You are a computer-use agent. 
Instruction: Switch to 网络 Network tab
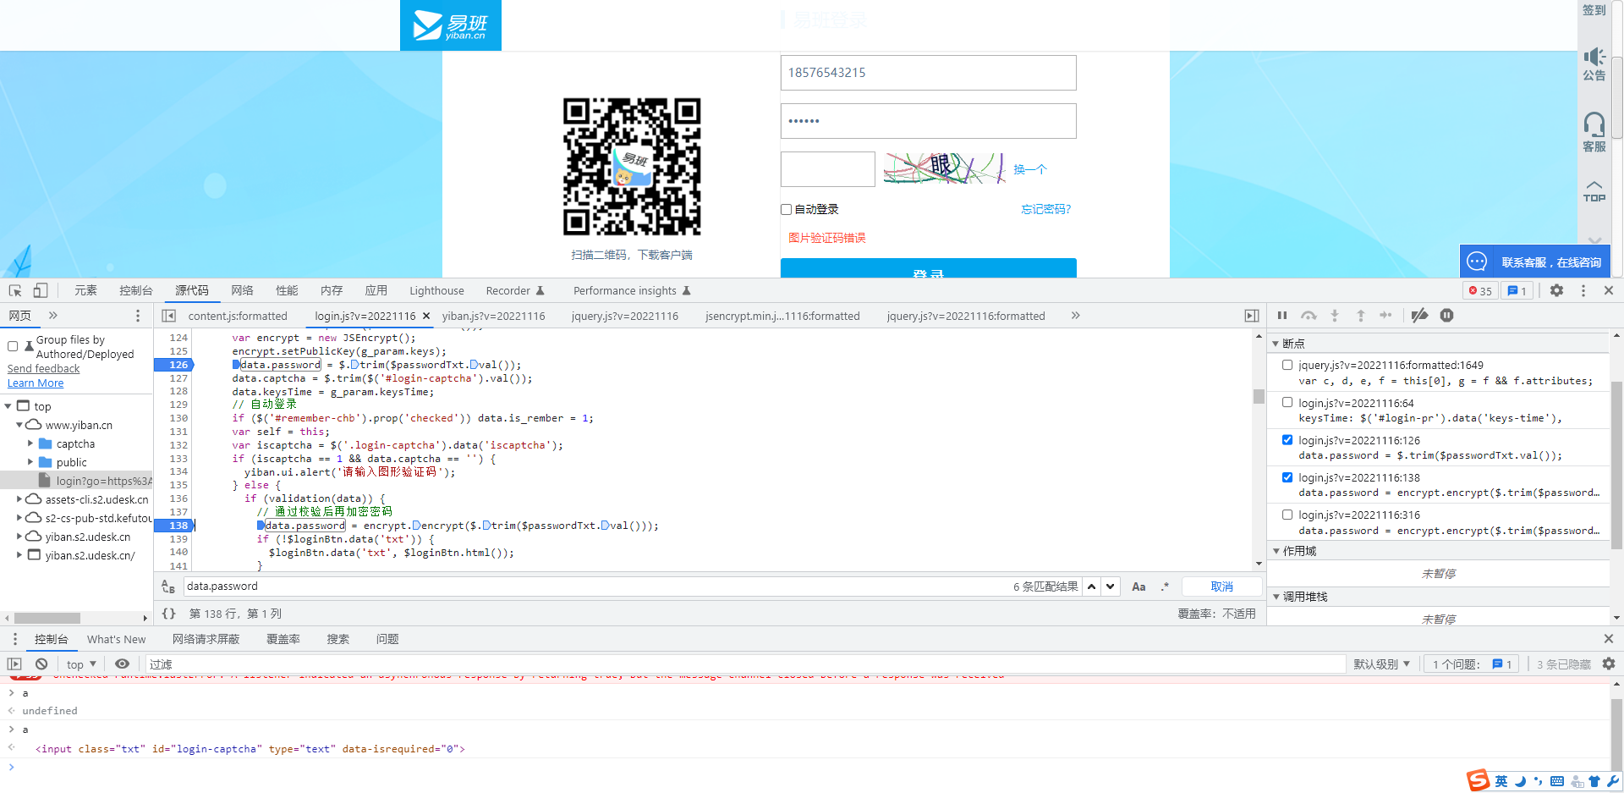[x=242, y=290]
